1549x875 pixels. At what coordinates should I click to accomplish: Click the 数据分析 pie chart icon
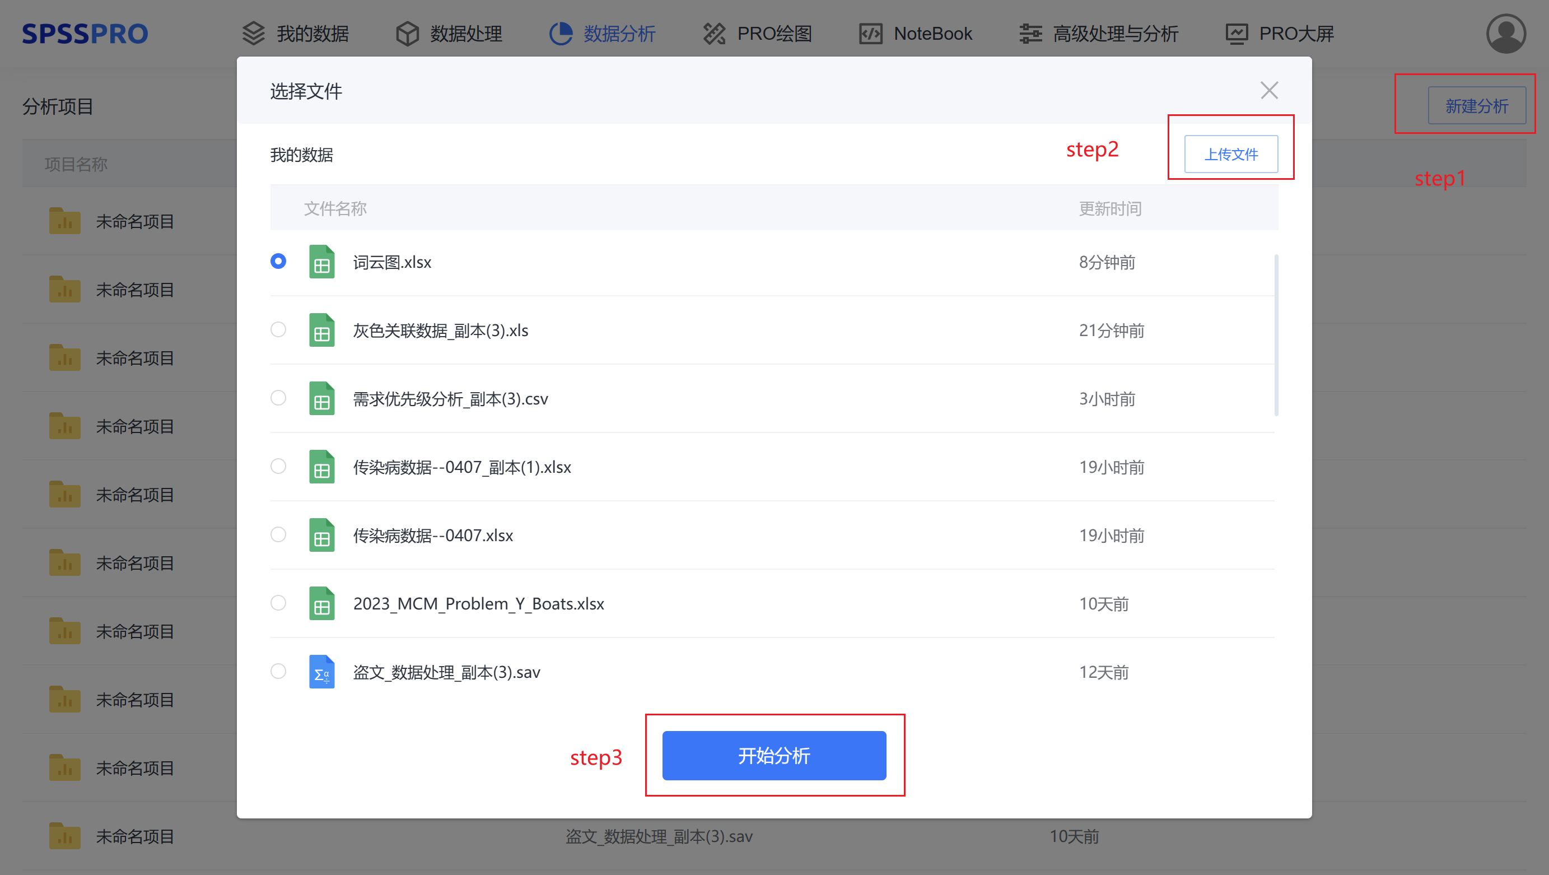click(561, 34)
